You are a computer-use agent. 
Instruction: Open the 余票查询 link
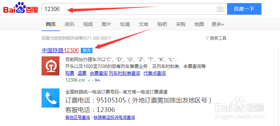pos(99,73)
